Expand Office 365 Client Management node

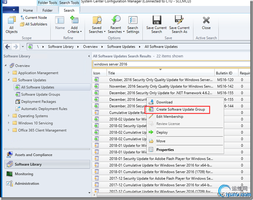pyautogui.click(x=9, y=130)
